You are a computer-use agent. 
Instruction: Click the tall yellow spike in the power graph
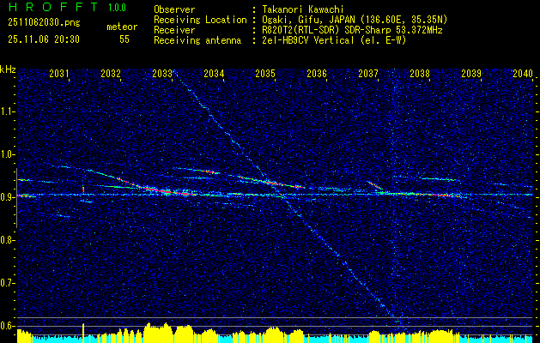click(x=83, y=333)
